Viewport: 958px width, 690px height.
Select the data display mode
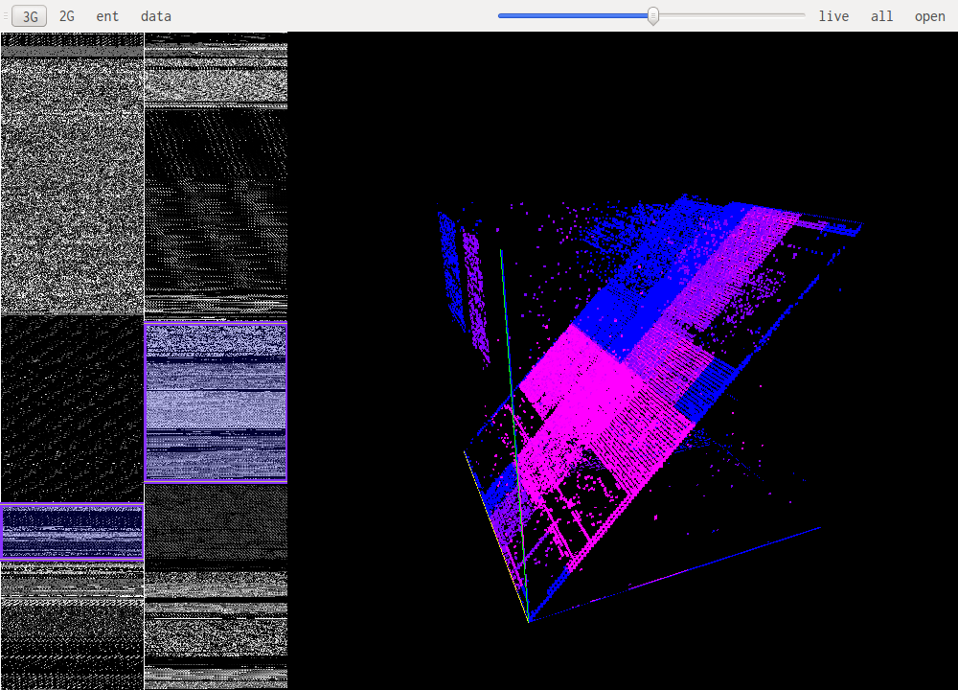pyautogui.click(x=156, y=16)
